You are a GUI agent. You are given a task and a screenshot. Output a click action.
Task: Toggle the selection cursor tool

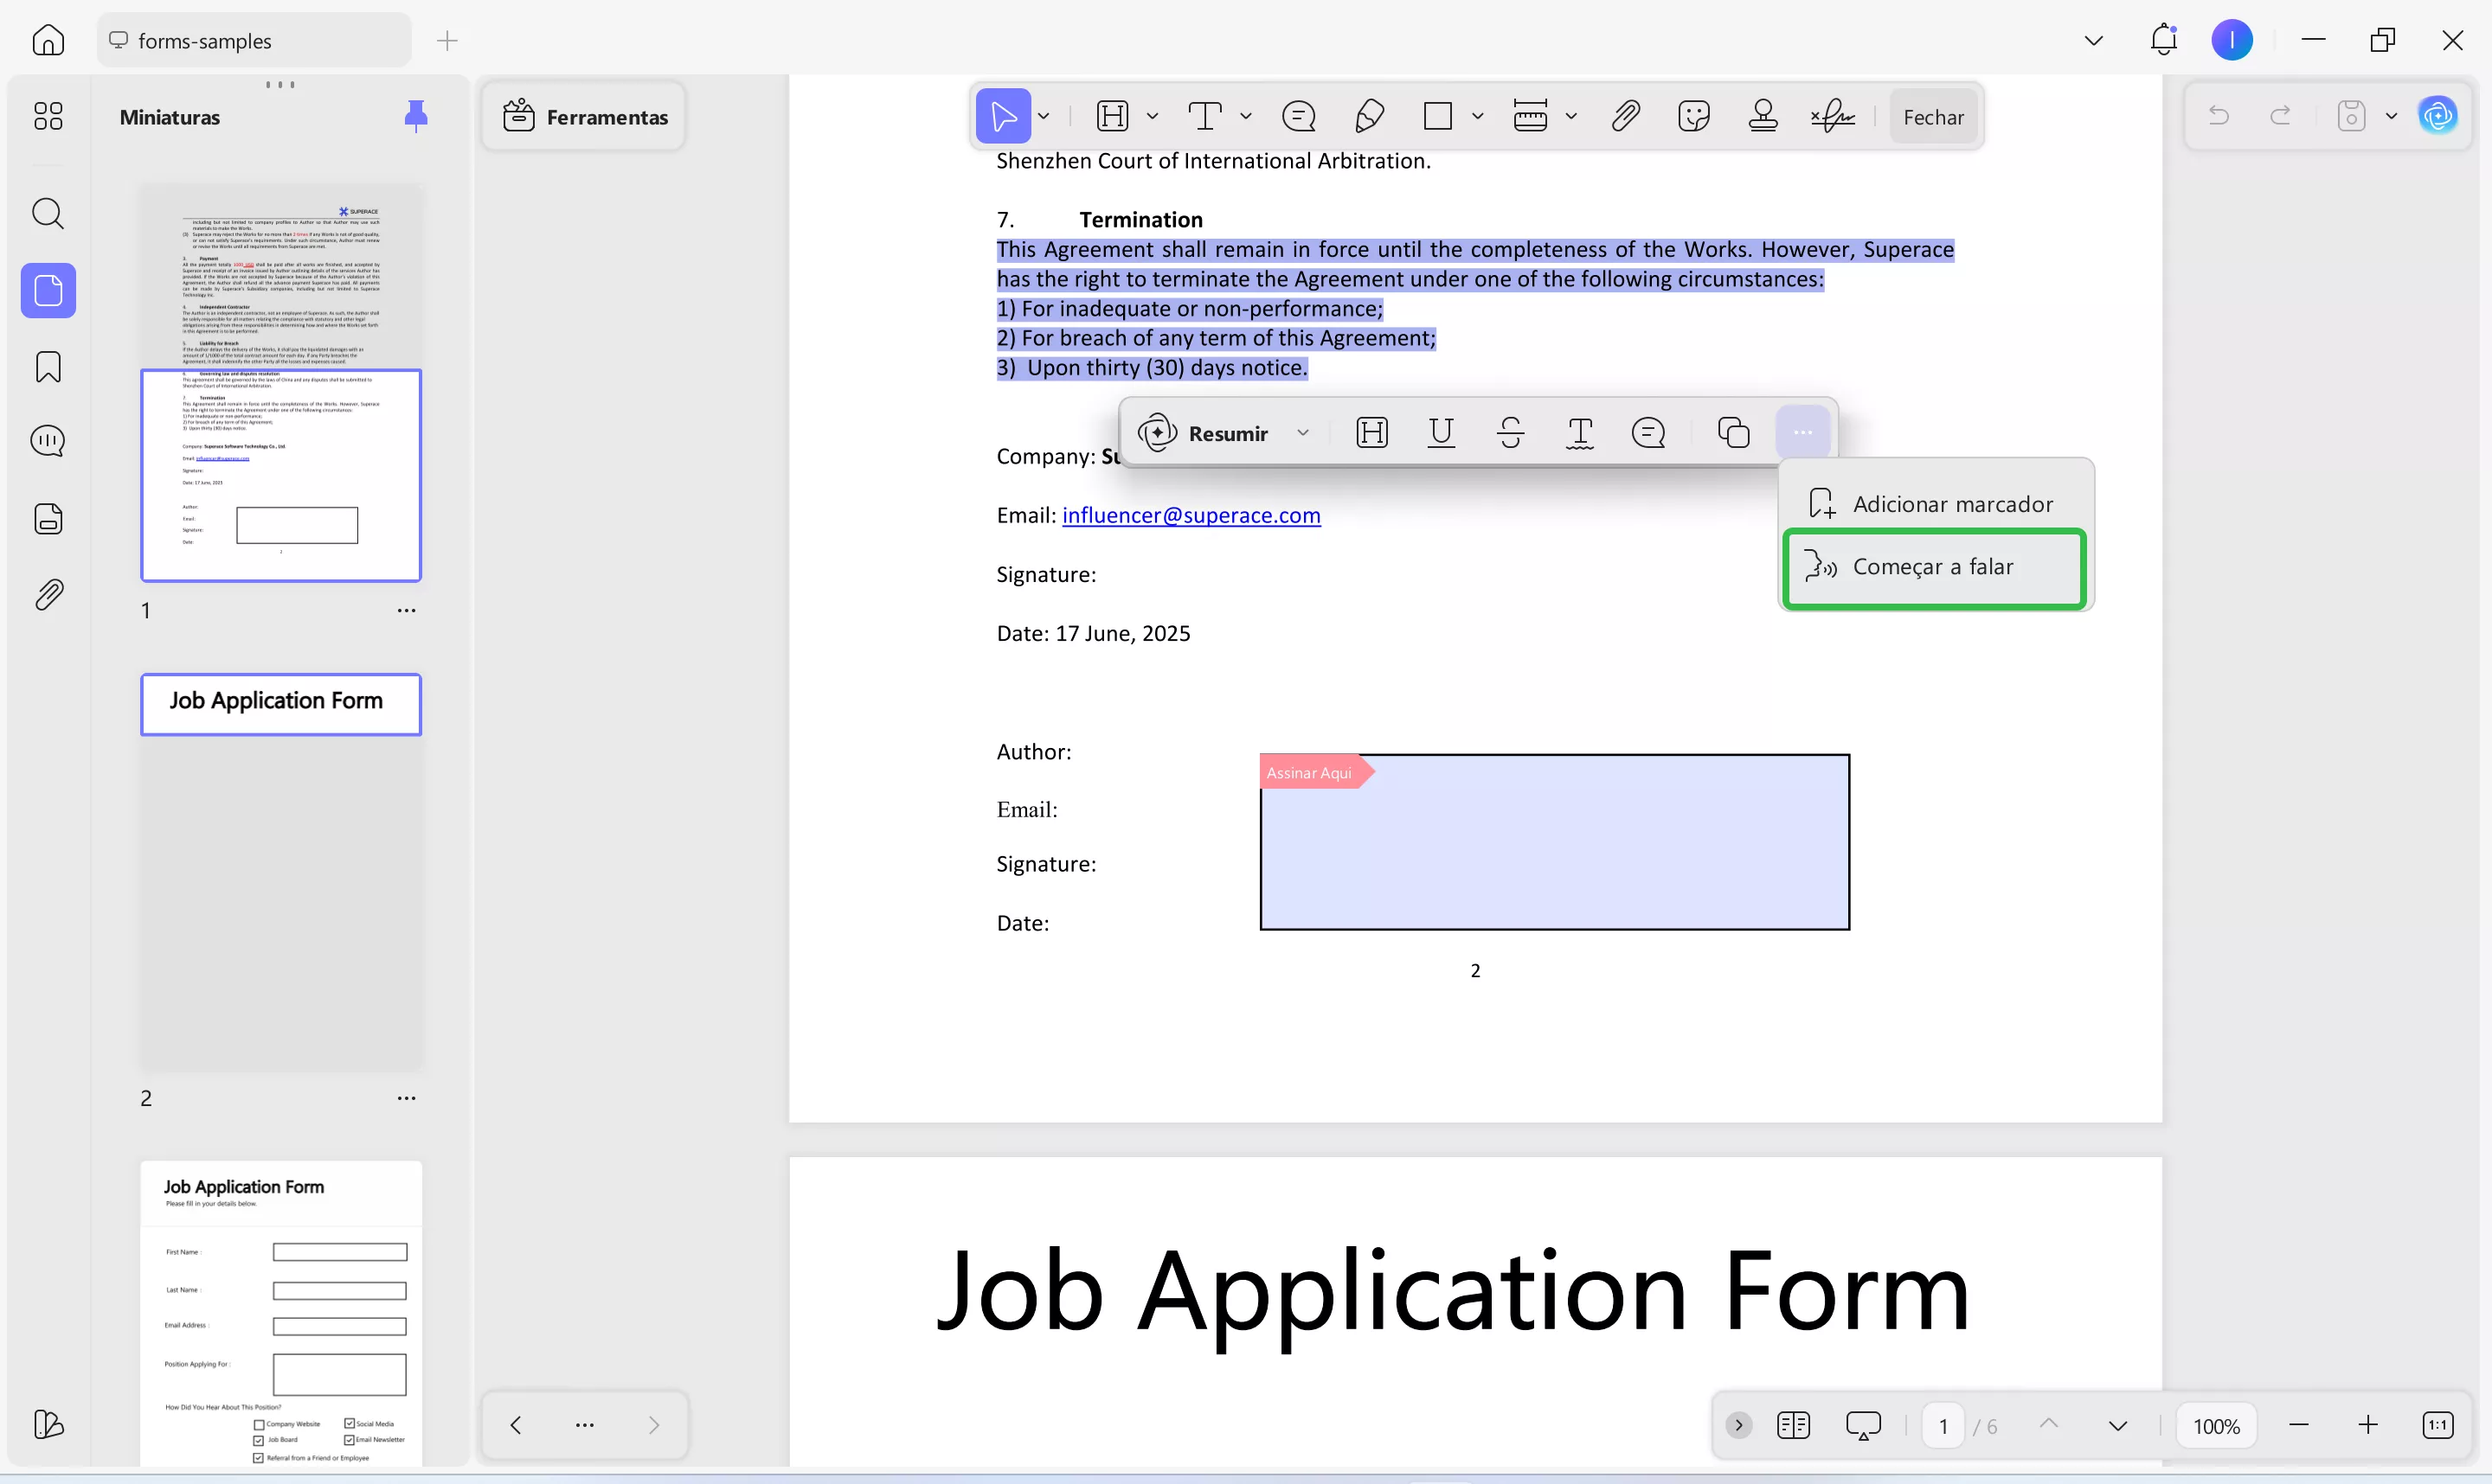coord(1004,117)
